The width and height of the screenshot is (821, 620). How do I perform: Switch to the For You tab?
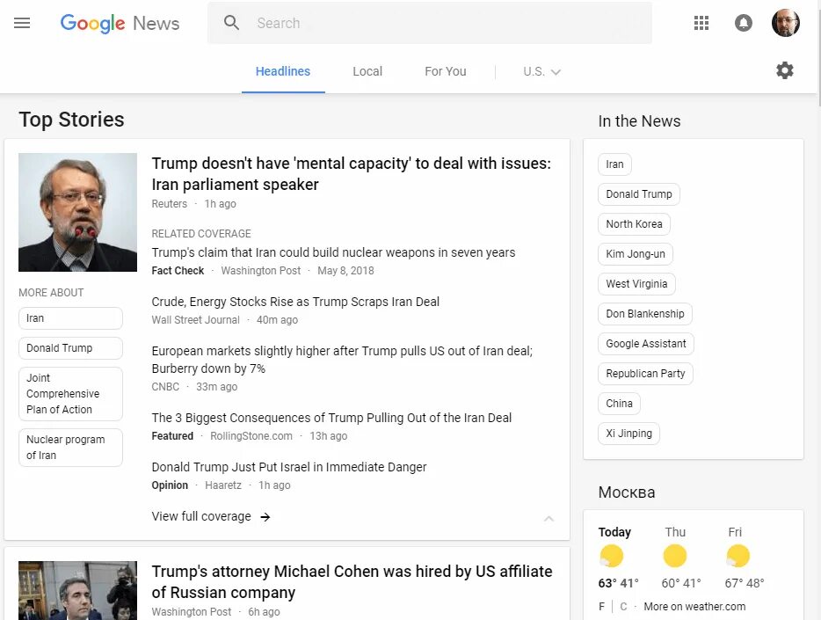tap(446, 71)
